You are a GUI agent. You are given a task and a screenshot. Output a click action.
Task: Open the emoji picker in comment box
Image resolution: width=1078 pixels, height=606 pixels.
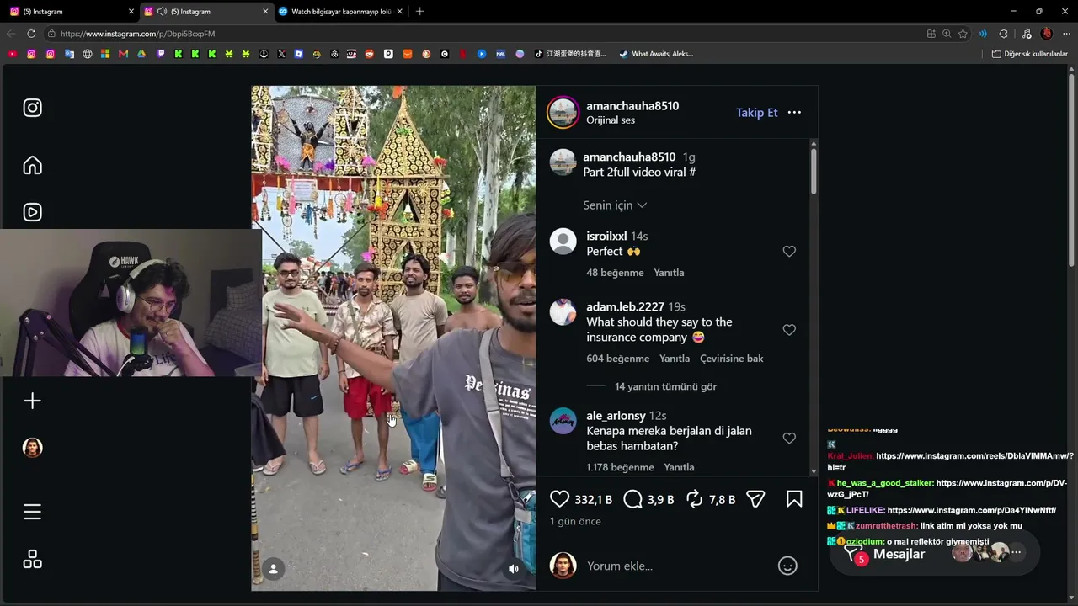click(787, 566)
